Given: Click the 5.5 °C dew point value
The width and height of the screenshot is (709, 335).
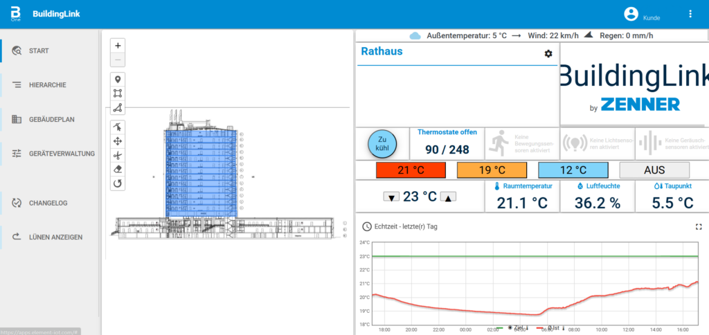Looking at the screenshot, I should [672, 203].
